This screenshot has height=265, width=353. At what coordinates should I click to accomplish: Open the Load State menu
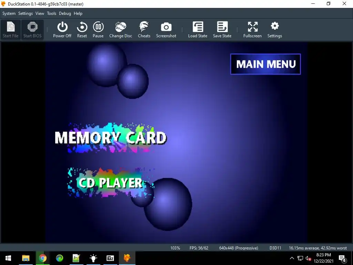pyautogui.click(x=198, y=30)
